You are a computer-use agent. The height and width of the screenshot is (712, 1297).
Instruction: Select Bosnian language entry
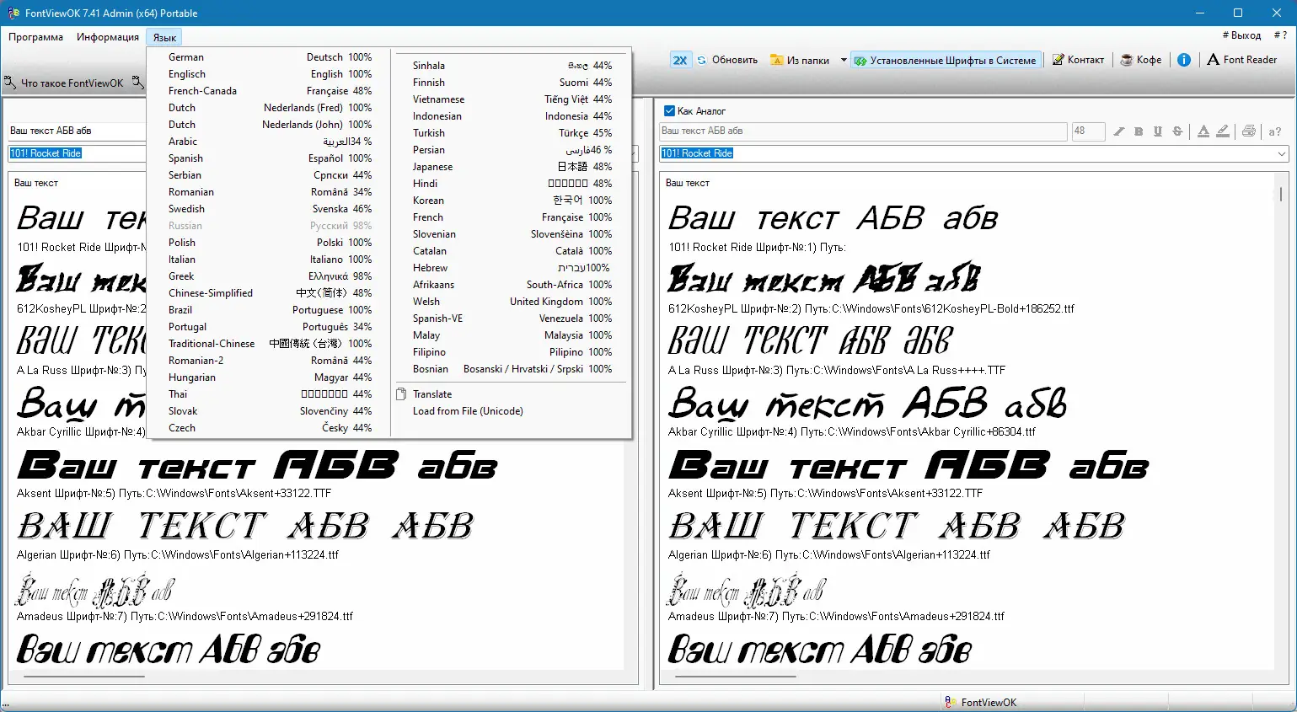511,369
